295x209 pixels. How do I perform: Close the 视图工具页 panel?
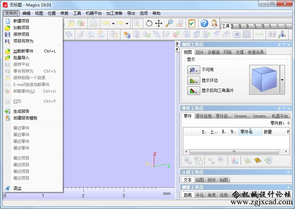pos(289,44)
